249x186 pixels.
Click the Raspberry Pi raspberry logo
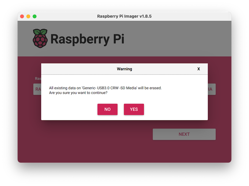[40, 39]
